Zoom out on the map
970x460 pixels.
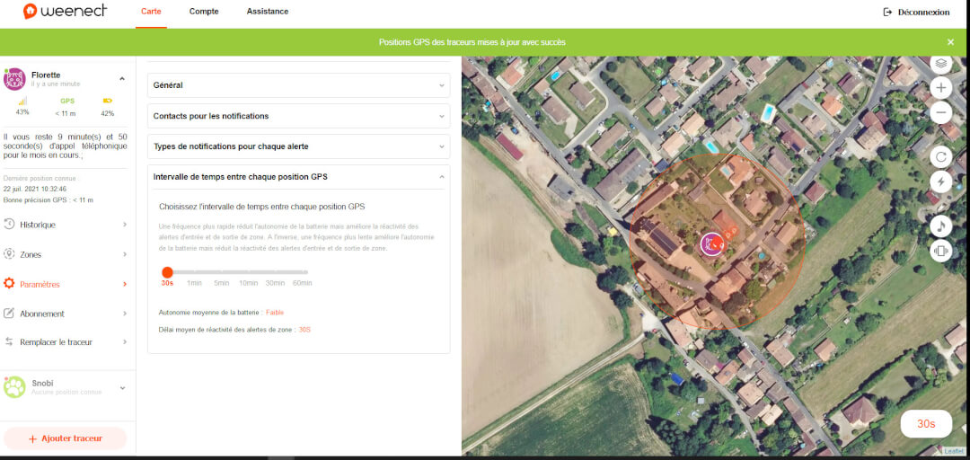(x=940, y=112)
